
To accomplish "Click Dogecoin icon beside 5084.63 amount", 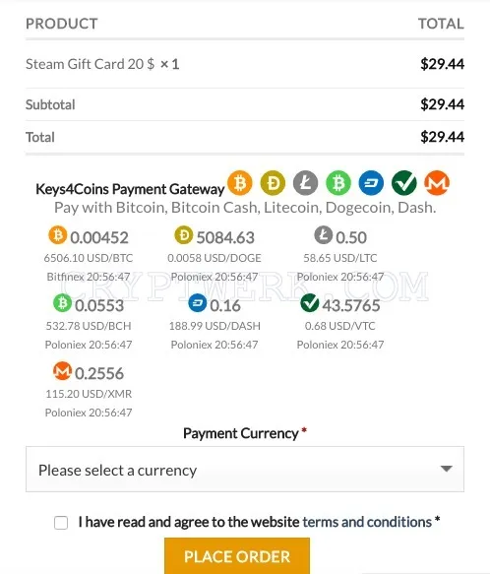I will pyautogui.click(x=183, y=235).
